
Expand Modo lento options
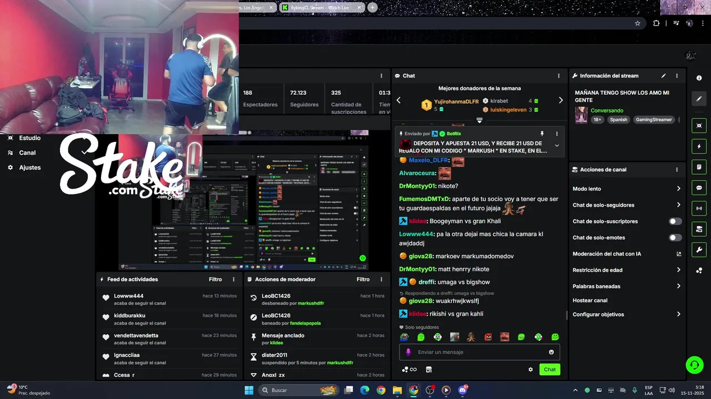(x=678, y=189)
